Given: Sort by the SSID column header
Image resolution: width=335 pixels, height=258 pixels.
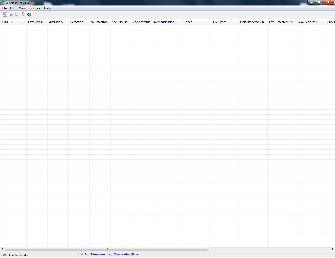Looking at the screenshot, I should click(13, 22).
